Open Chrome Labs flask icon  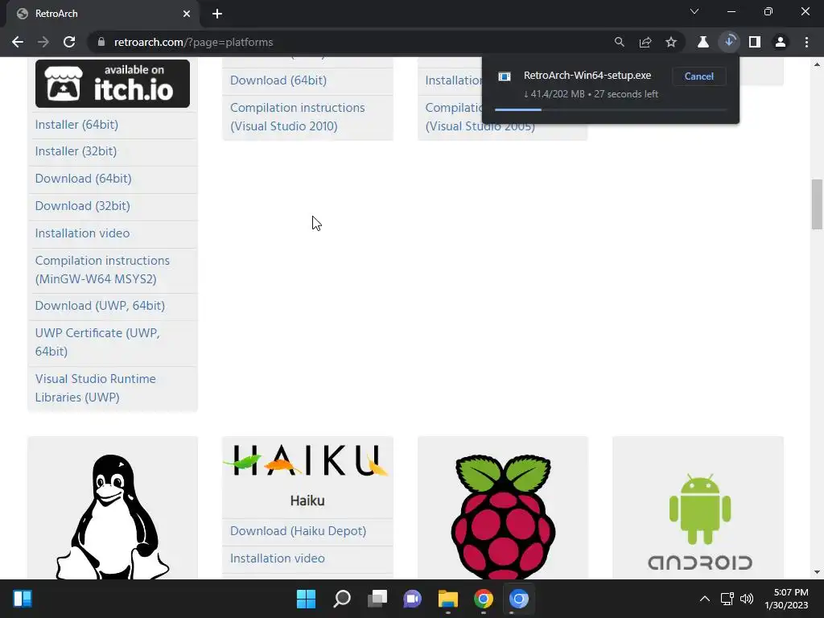click(x=703, y=42)
